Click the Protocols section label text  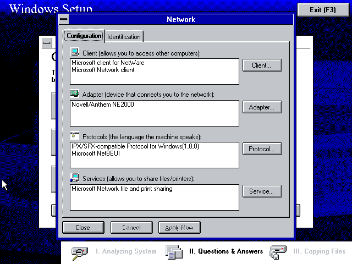click(x=142, y=137)
